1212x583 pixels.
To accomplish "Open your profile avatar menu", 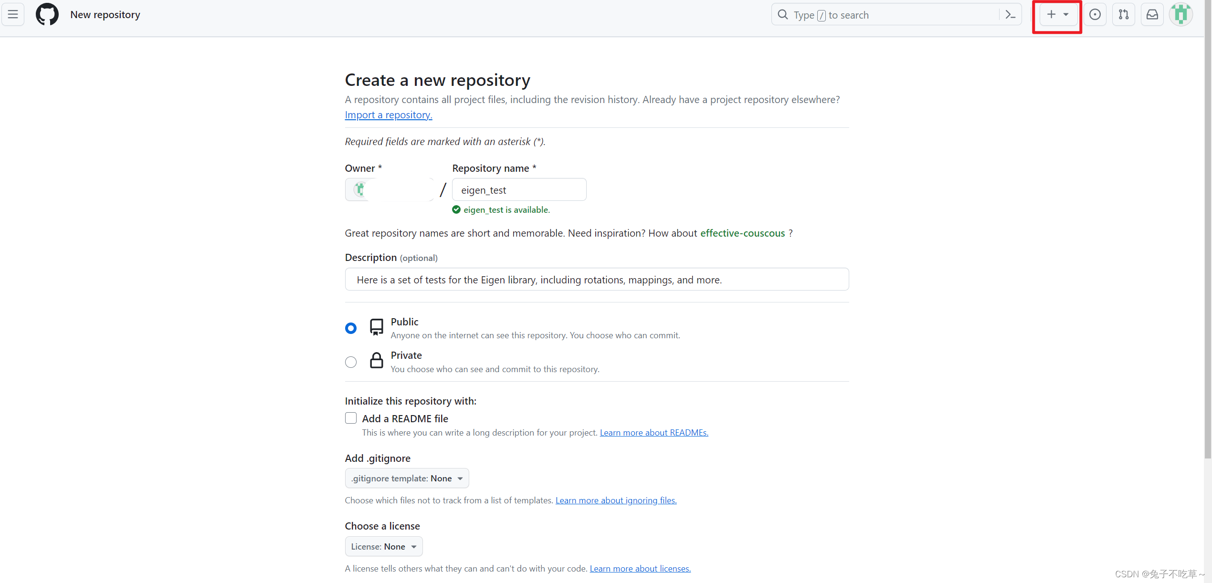I will click(1181, 14).
